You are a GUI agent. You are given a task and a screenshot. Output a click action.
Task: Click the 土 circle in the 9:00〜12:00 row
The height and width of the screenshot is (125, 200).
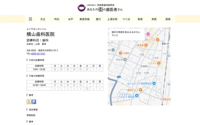pos(87,69)
